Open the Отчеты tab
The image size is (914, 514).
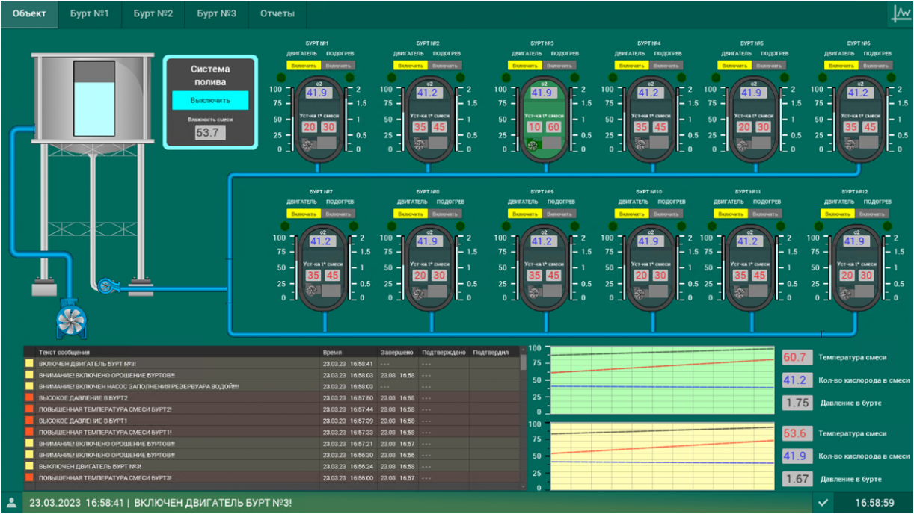tap(277, 13)
